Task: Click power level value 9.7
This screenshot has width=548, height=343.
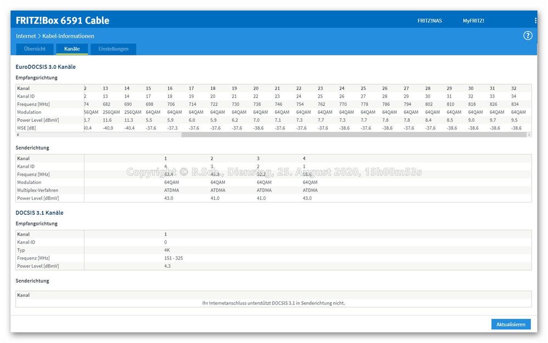Action: (x=493, y=120)
